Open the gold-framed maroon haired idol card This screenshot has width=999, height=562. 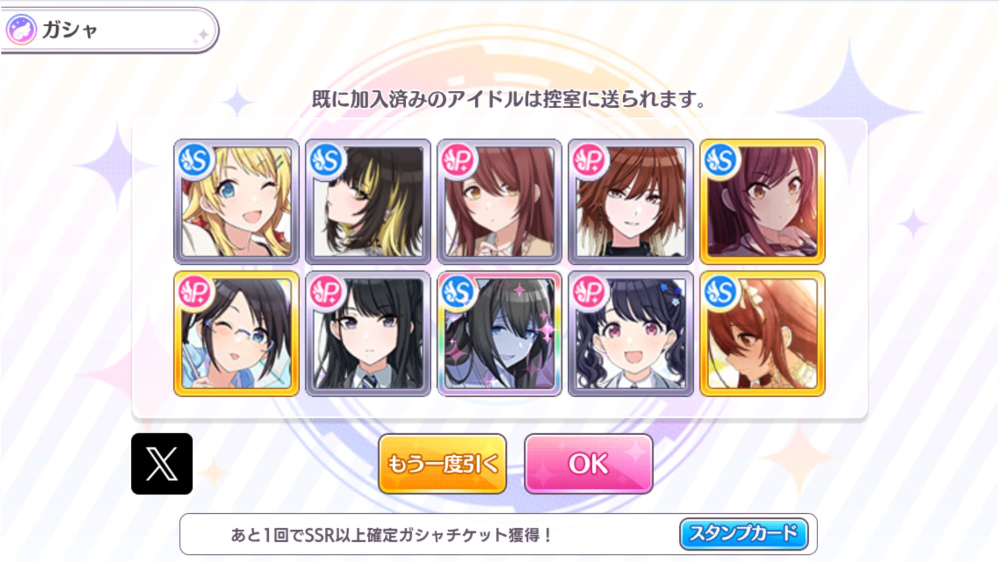point(762,202)
